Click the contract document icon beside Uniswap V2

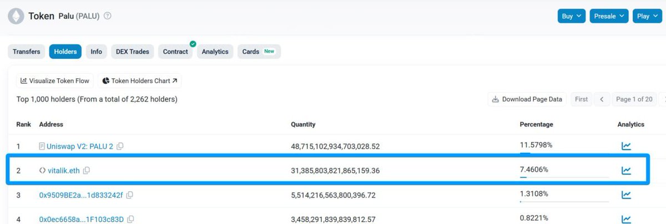coord(42,146)
